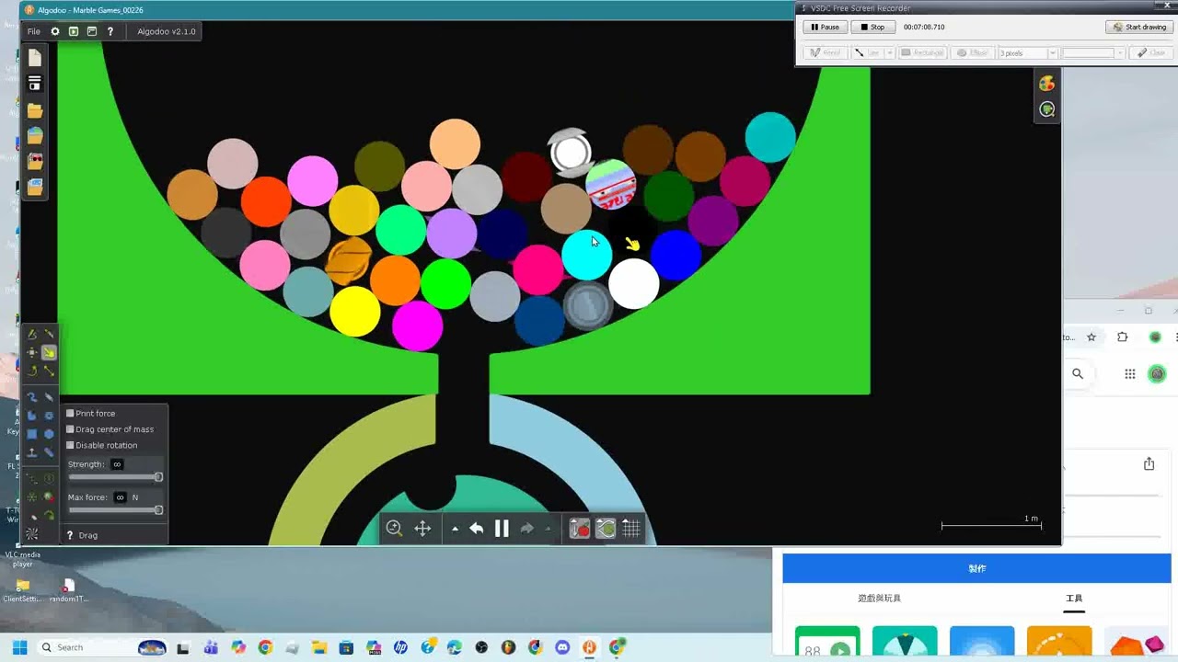Enable Disable rotation checkbox

click(70, 445)
